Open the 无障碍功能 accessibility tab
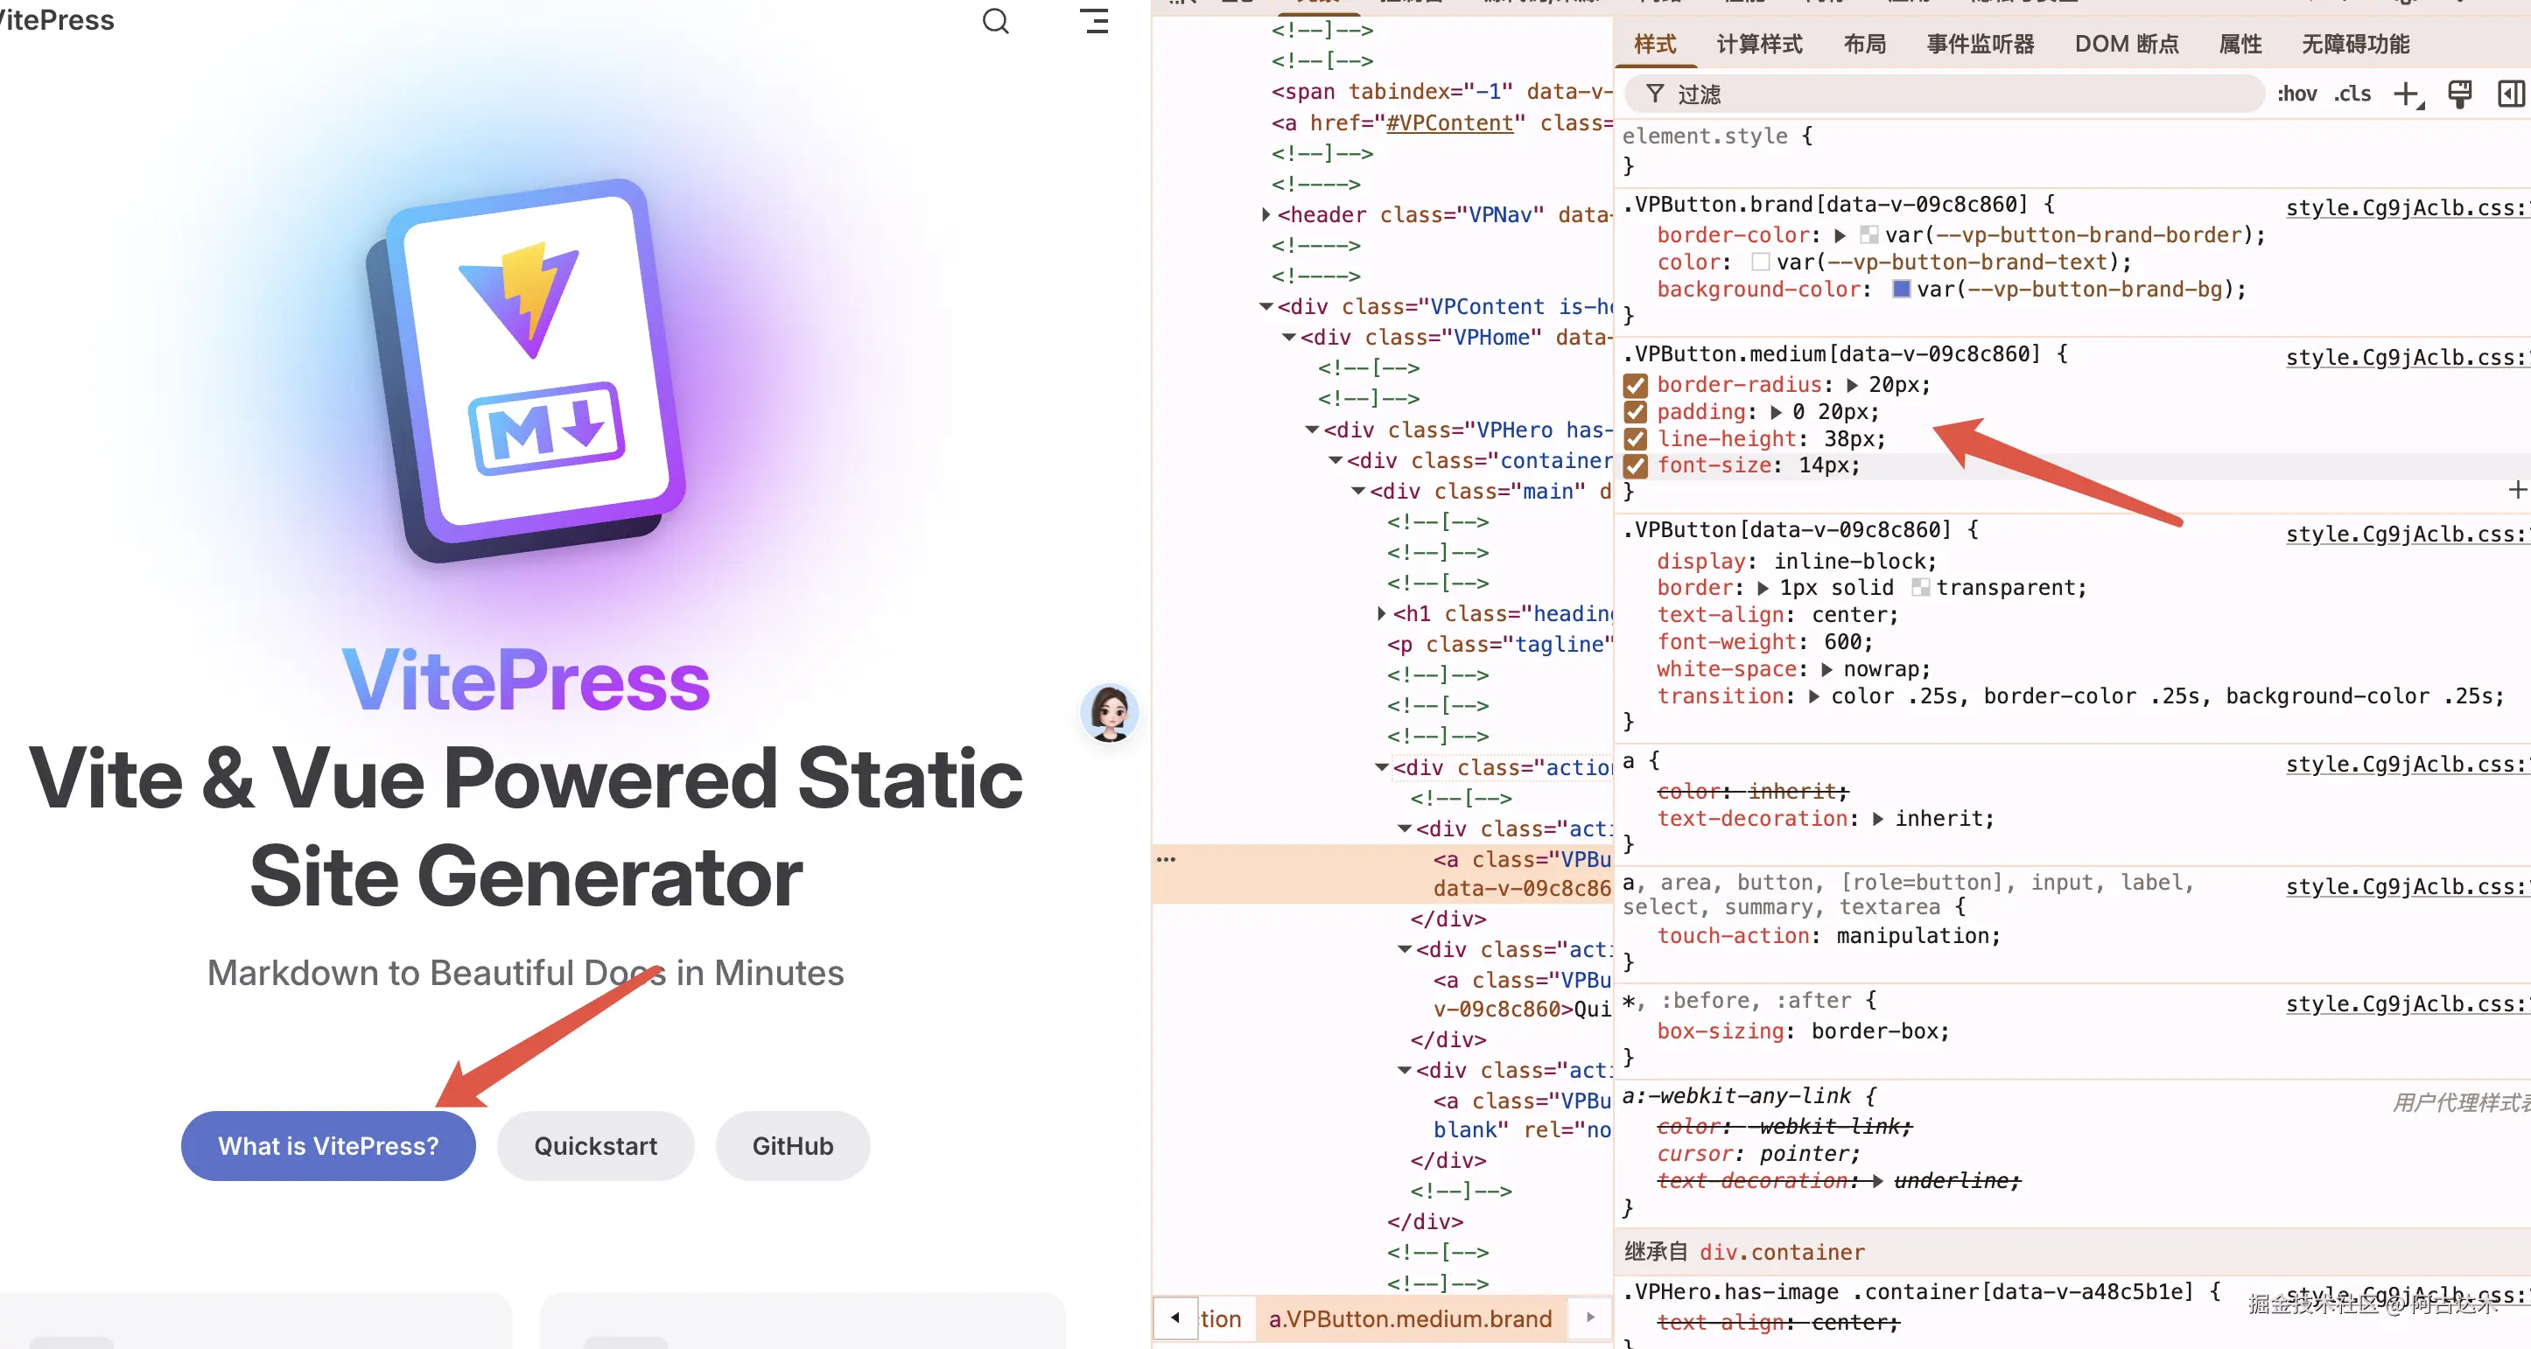 [2355, 43]
